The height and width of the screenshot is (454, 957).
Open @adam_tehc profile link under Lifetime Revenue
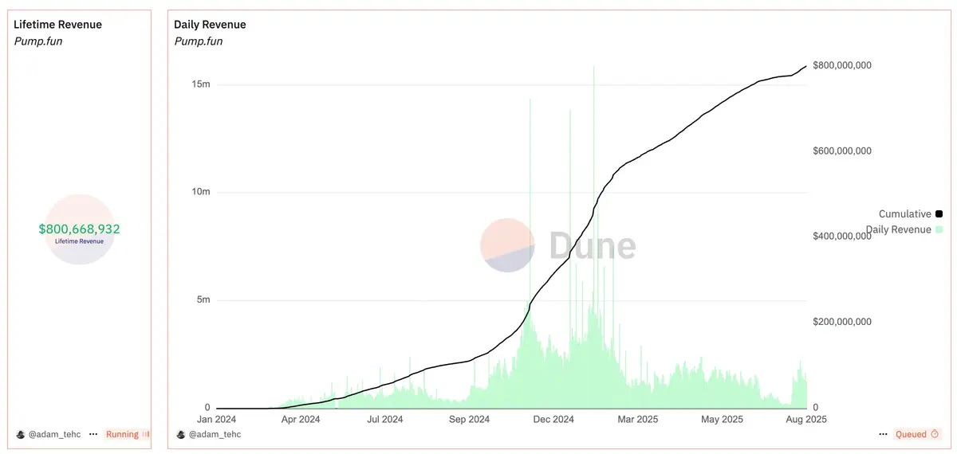[56, 434]
